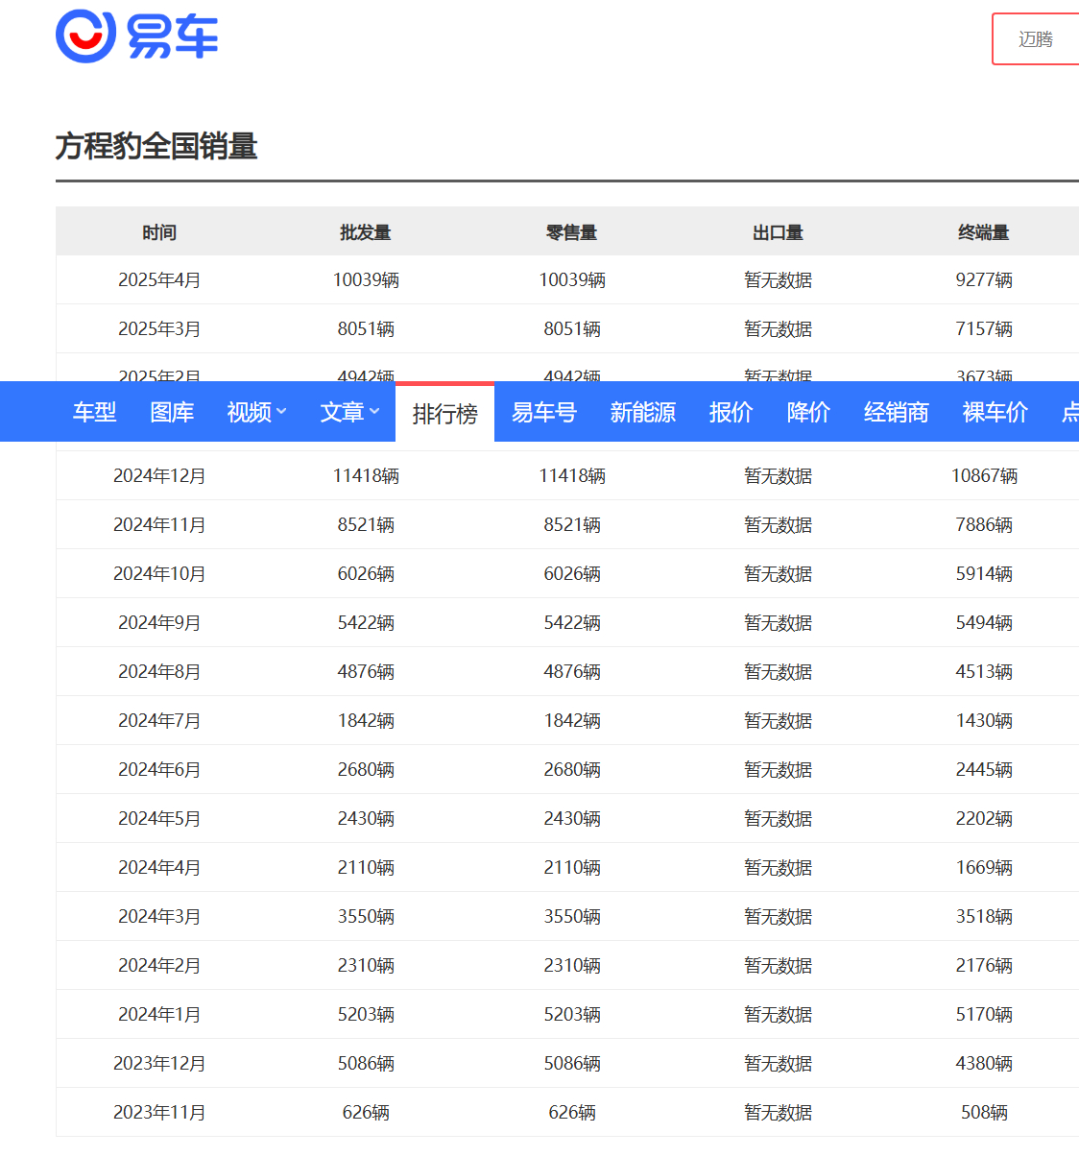Click the 时间 column header
Viewport: 1079px width, 1157px height.
click(159, 232)
